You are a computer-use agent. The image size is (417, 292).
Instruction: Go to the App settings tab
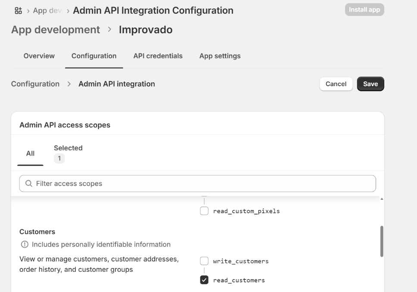click(220, 56)
